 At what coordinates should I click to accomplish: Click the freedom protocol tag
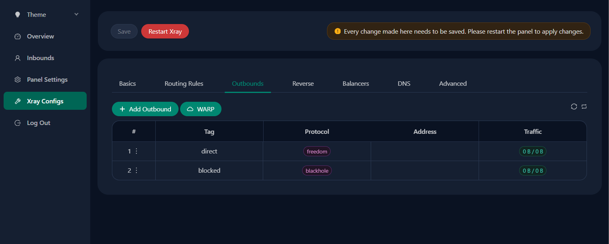[317, 151]
